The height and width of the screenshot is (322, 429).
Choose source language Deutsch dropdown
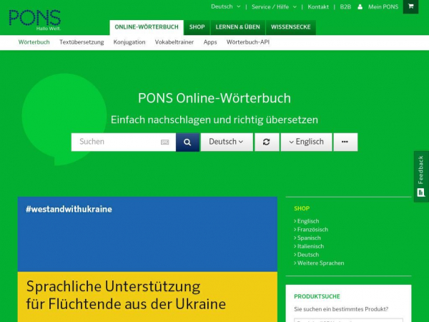pos(227,142)
